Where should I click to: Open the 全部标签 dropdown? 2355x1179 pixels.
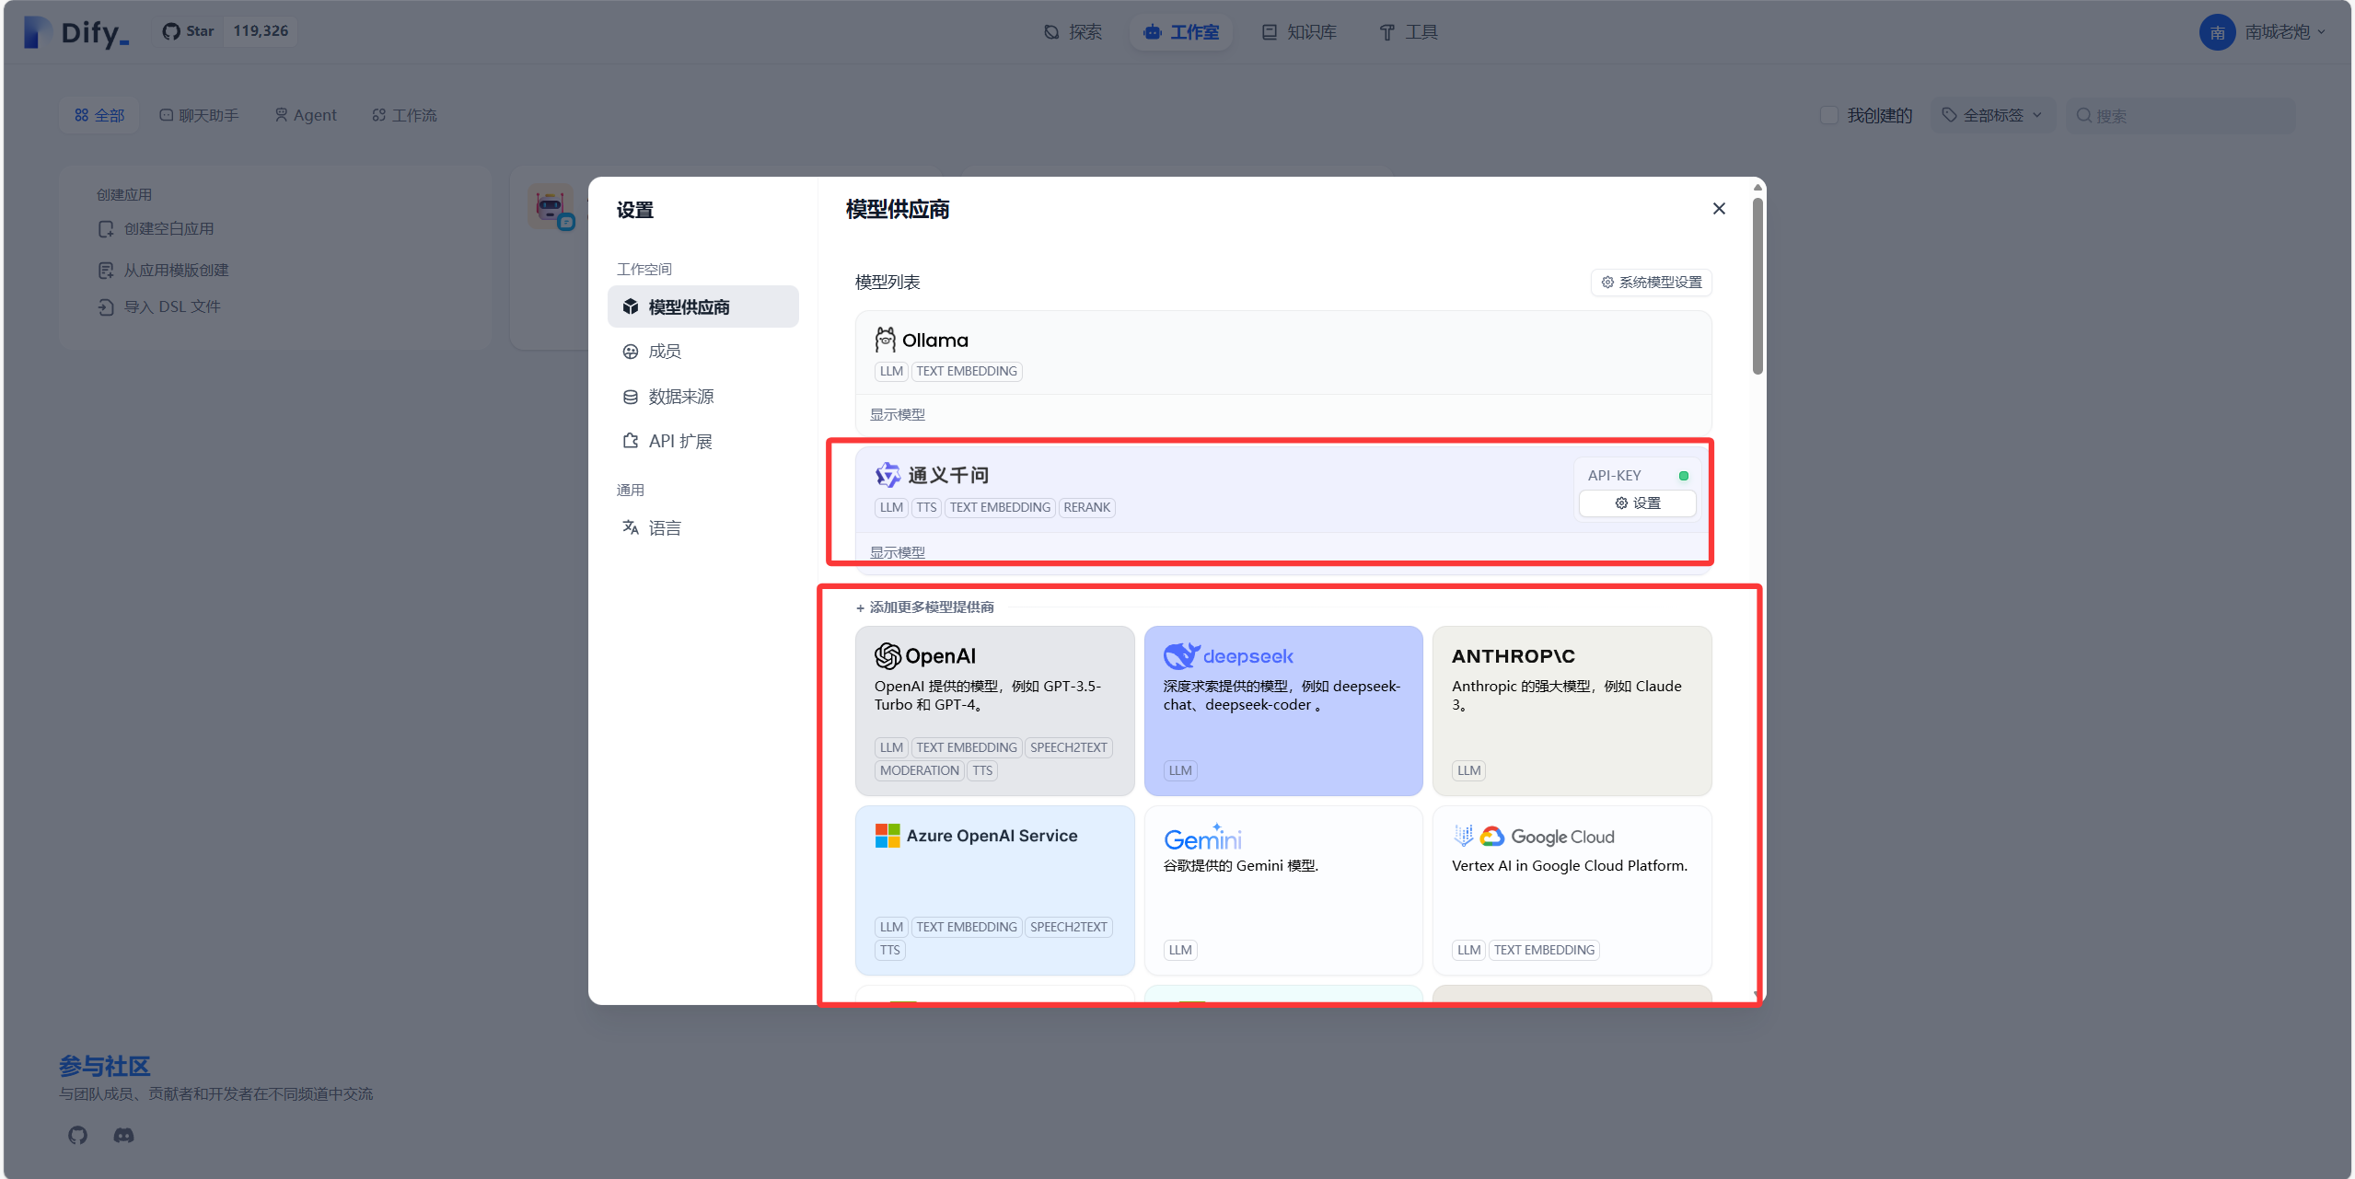pyautogui.click(x=1992, y=114)
